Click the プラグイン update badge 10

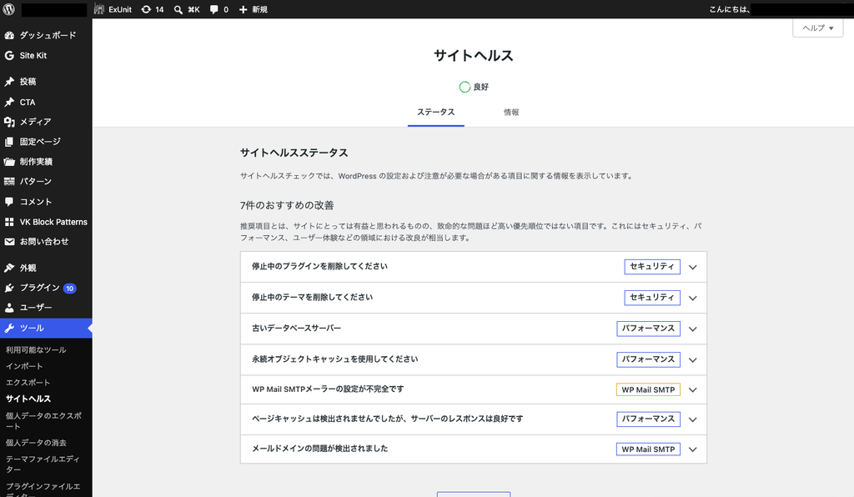click(x=70, y=289)
